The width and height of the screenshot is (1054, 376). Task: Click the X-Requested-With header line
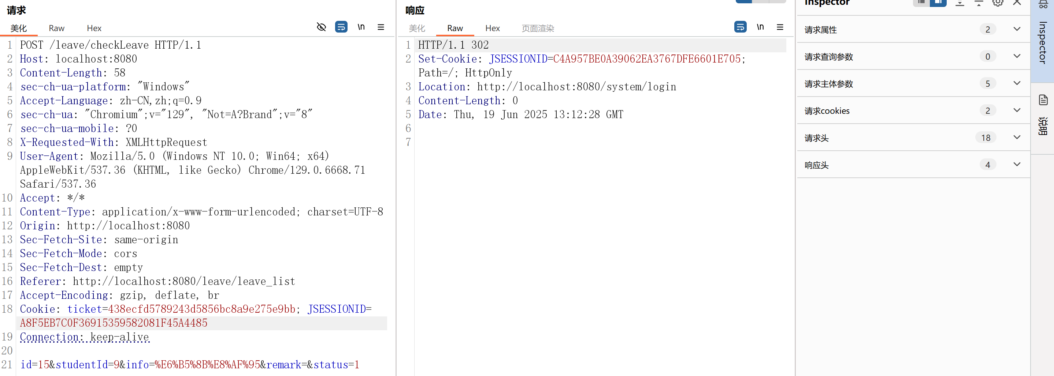point(113,142)
